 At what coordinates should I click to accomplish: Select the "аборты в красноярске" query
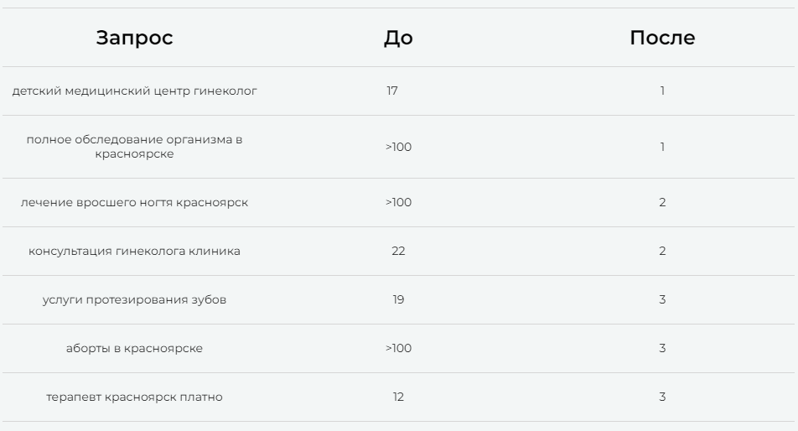[x=134, y=348]
